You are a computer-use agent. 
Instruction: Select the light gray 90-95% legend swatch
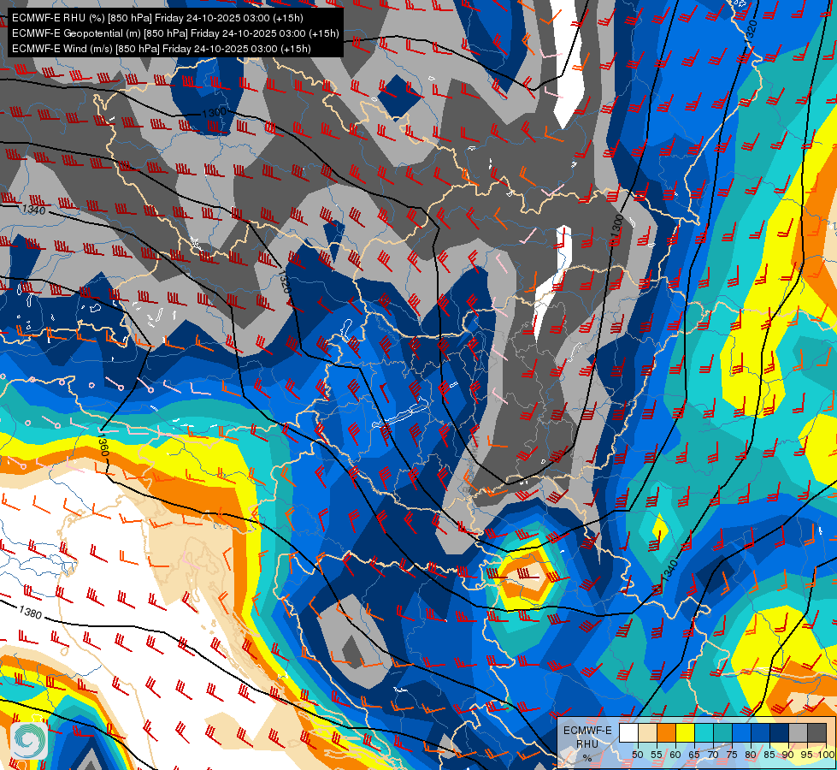point(798,732)
